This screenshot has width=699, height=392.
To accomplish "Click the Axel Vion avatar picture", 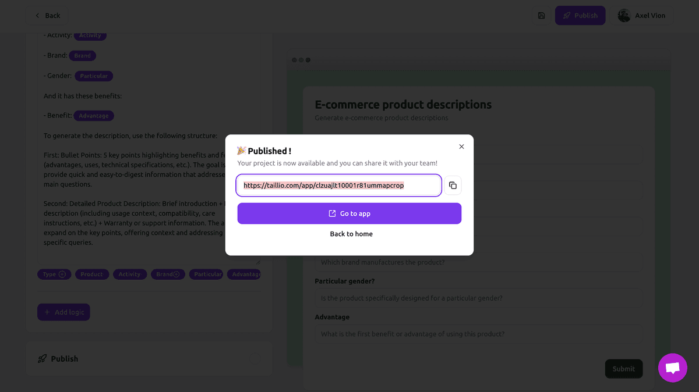I will click(623, 15).
